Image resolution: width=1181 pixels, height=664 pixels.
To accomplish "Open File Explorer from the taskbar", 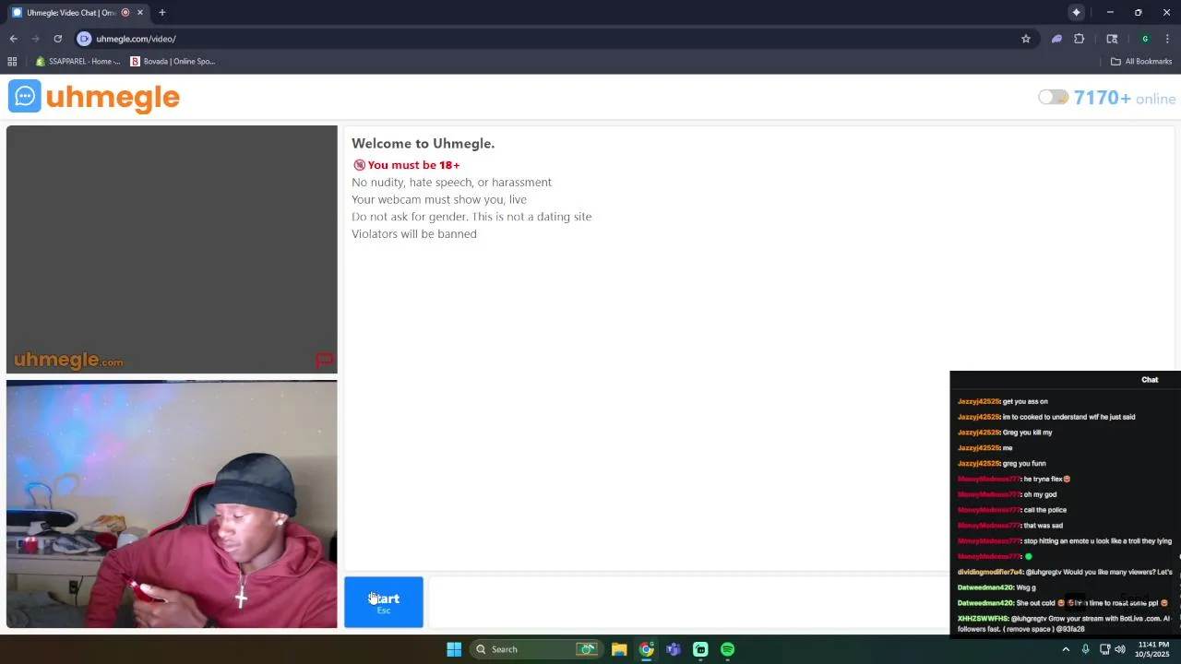I will [x=619, y=649].
